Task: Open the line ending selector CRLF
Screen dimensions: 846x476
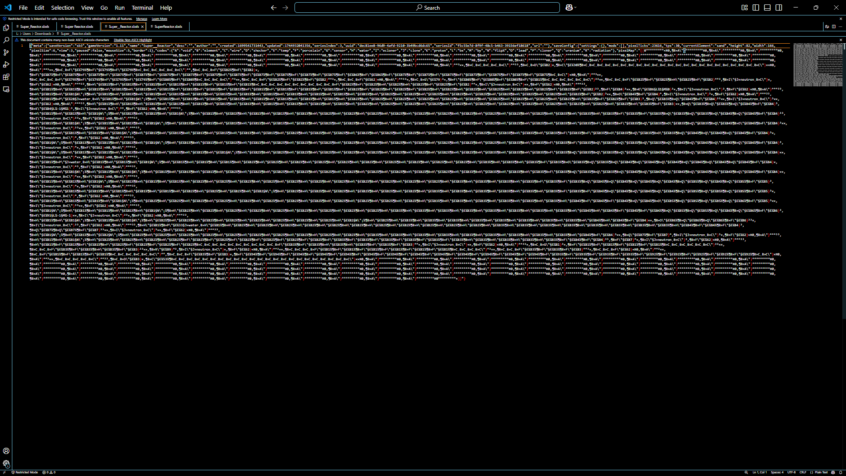Action: click(x=803, y=472)
